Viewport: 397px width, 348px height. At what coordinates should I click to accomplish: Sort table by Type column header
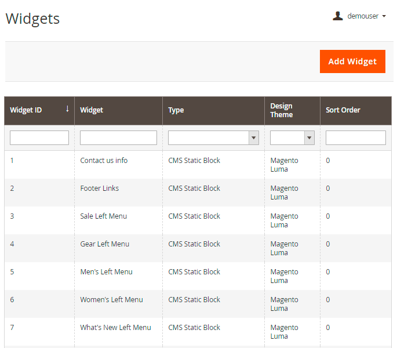176,110
